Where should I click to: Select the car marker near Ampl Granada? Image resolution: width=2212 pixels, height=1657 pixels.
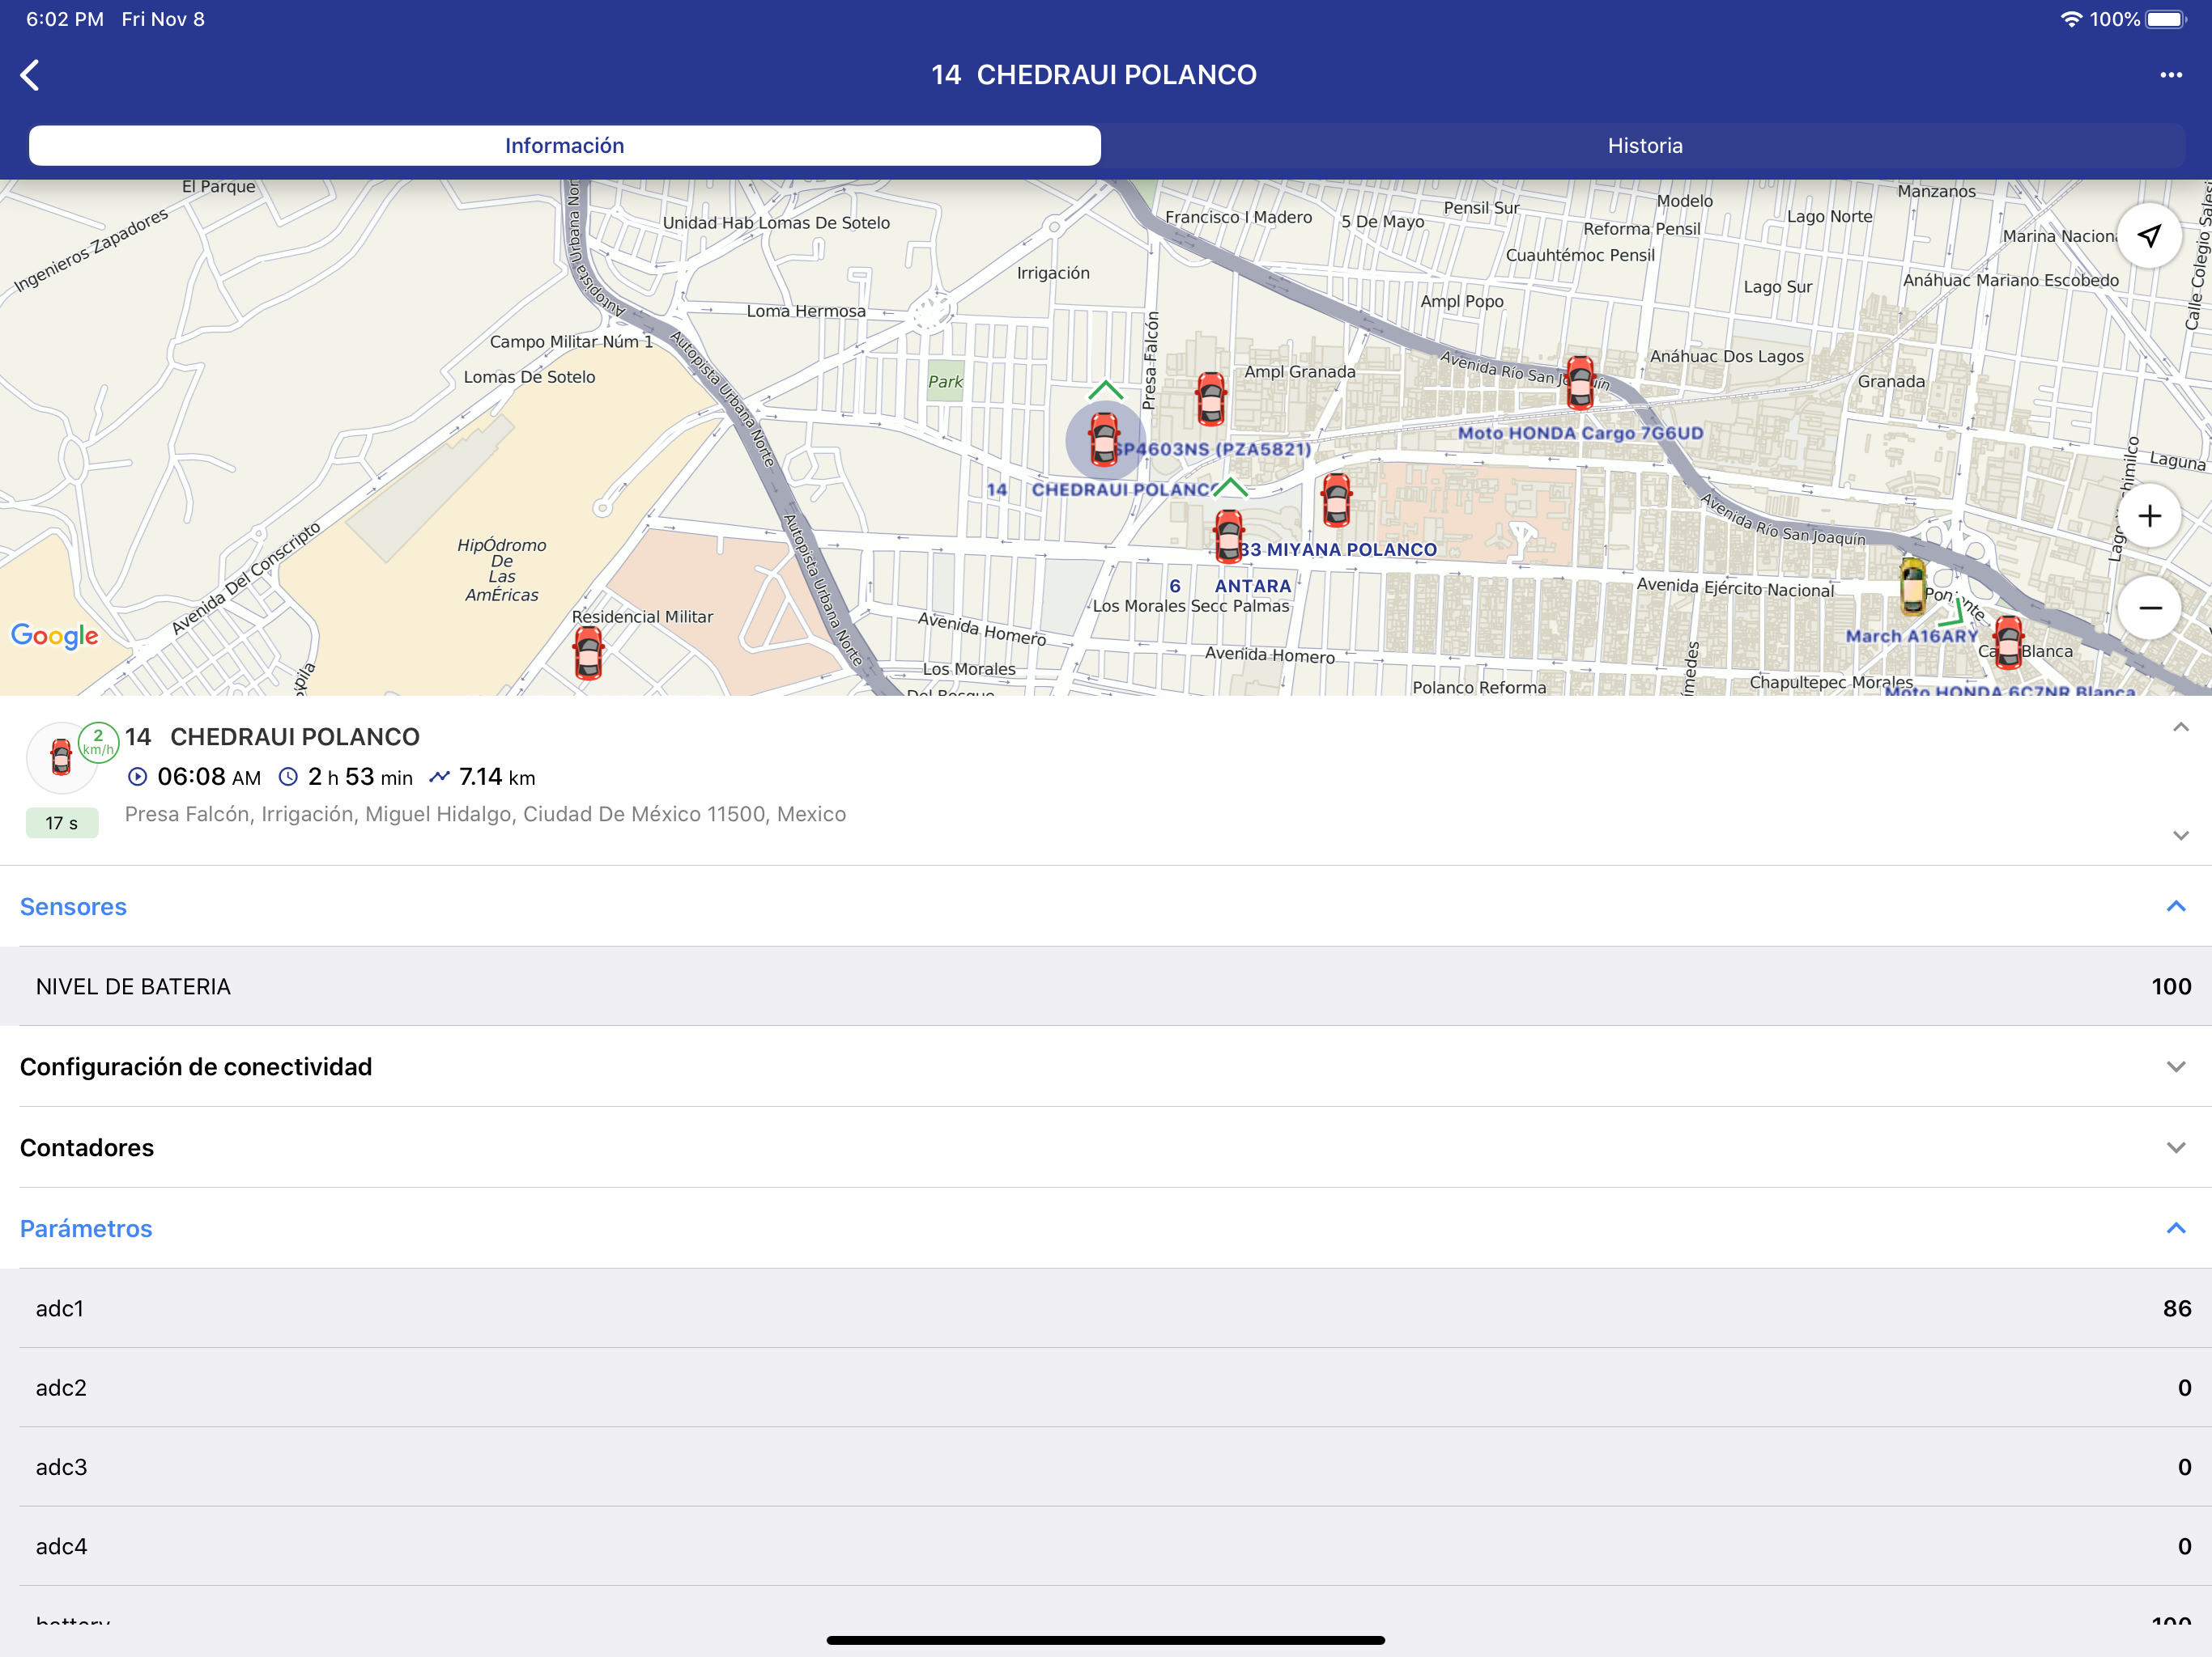point(1211,398)
